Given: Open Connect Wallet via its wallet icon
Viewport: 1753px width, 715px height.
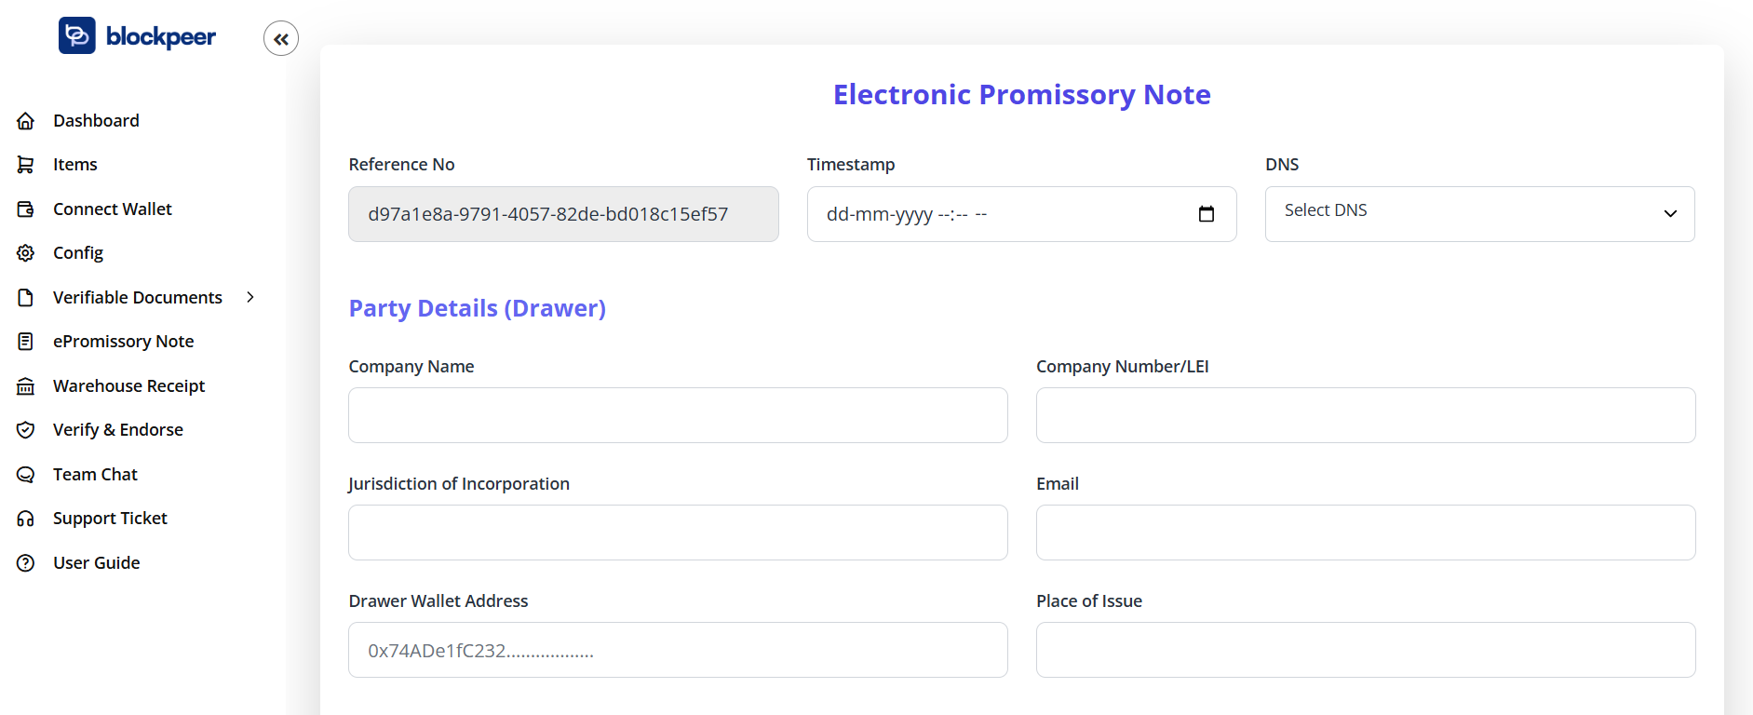Looking at the screenshot, I should [x=26, y=209].
